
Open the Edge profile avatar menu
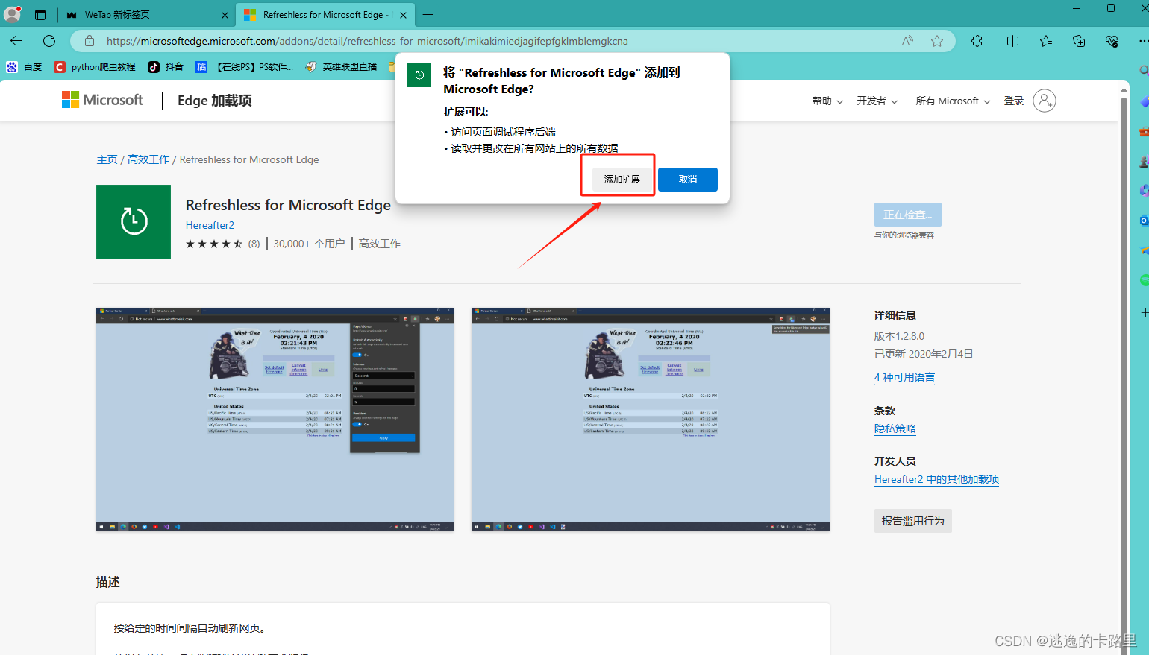[x=13, y=14]
